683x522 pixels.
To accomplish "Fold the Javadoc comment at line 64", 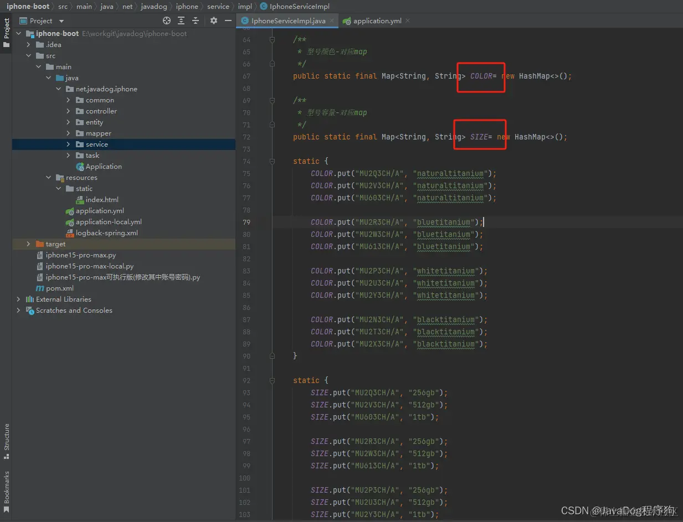I will (272, 40).
